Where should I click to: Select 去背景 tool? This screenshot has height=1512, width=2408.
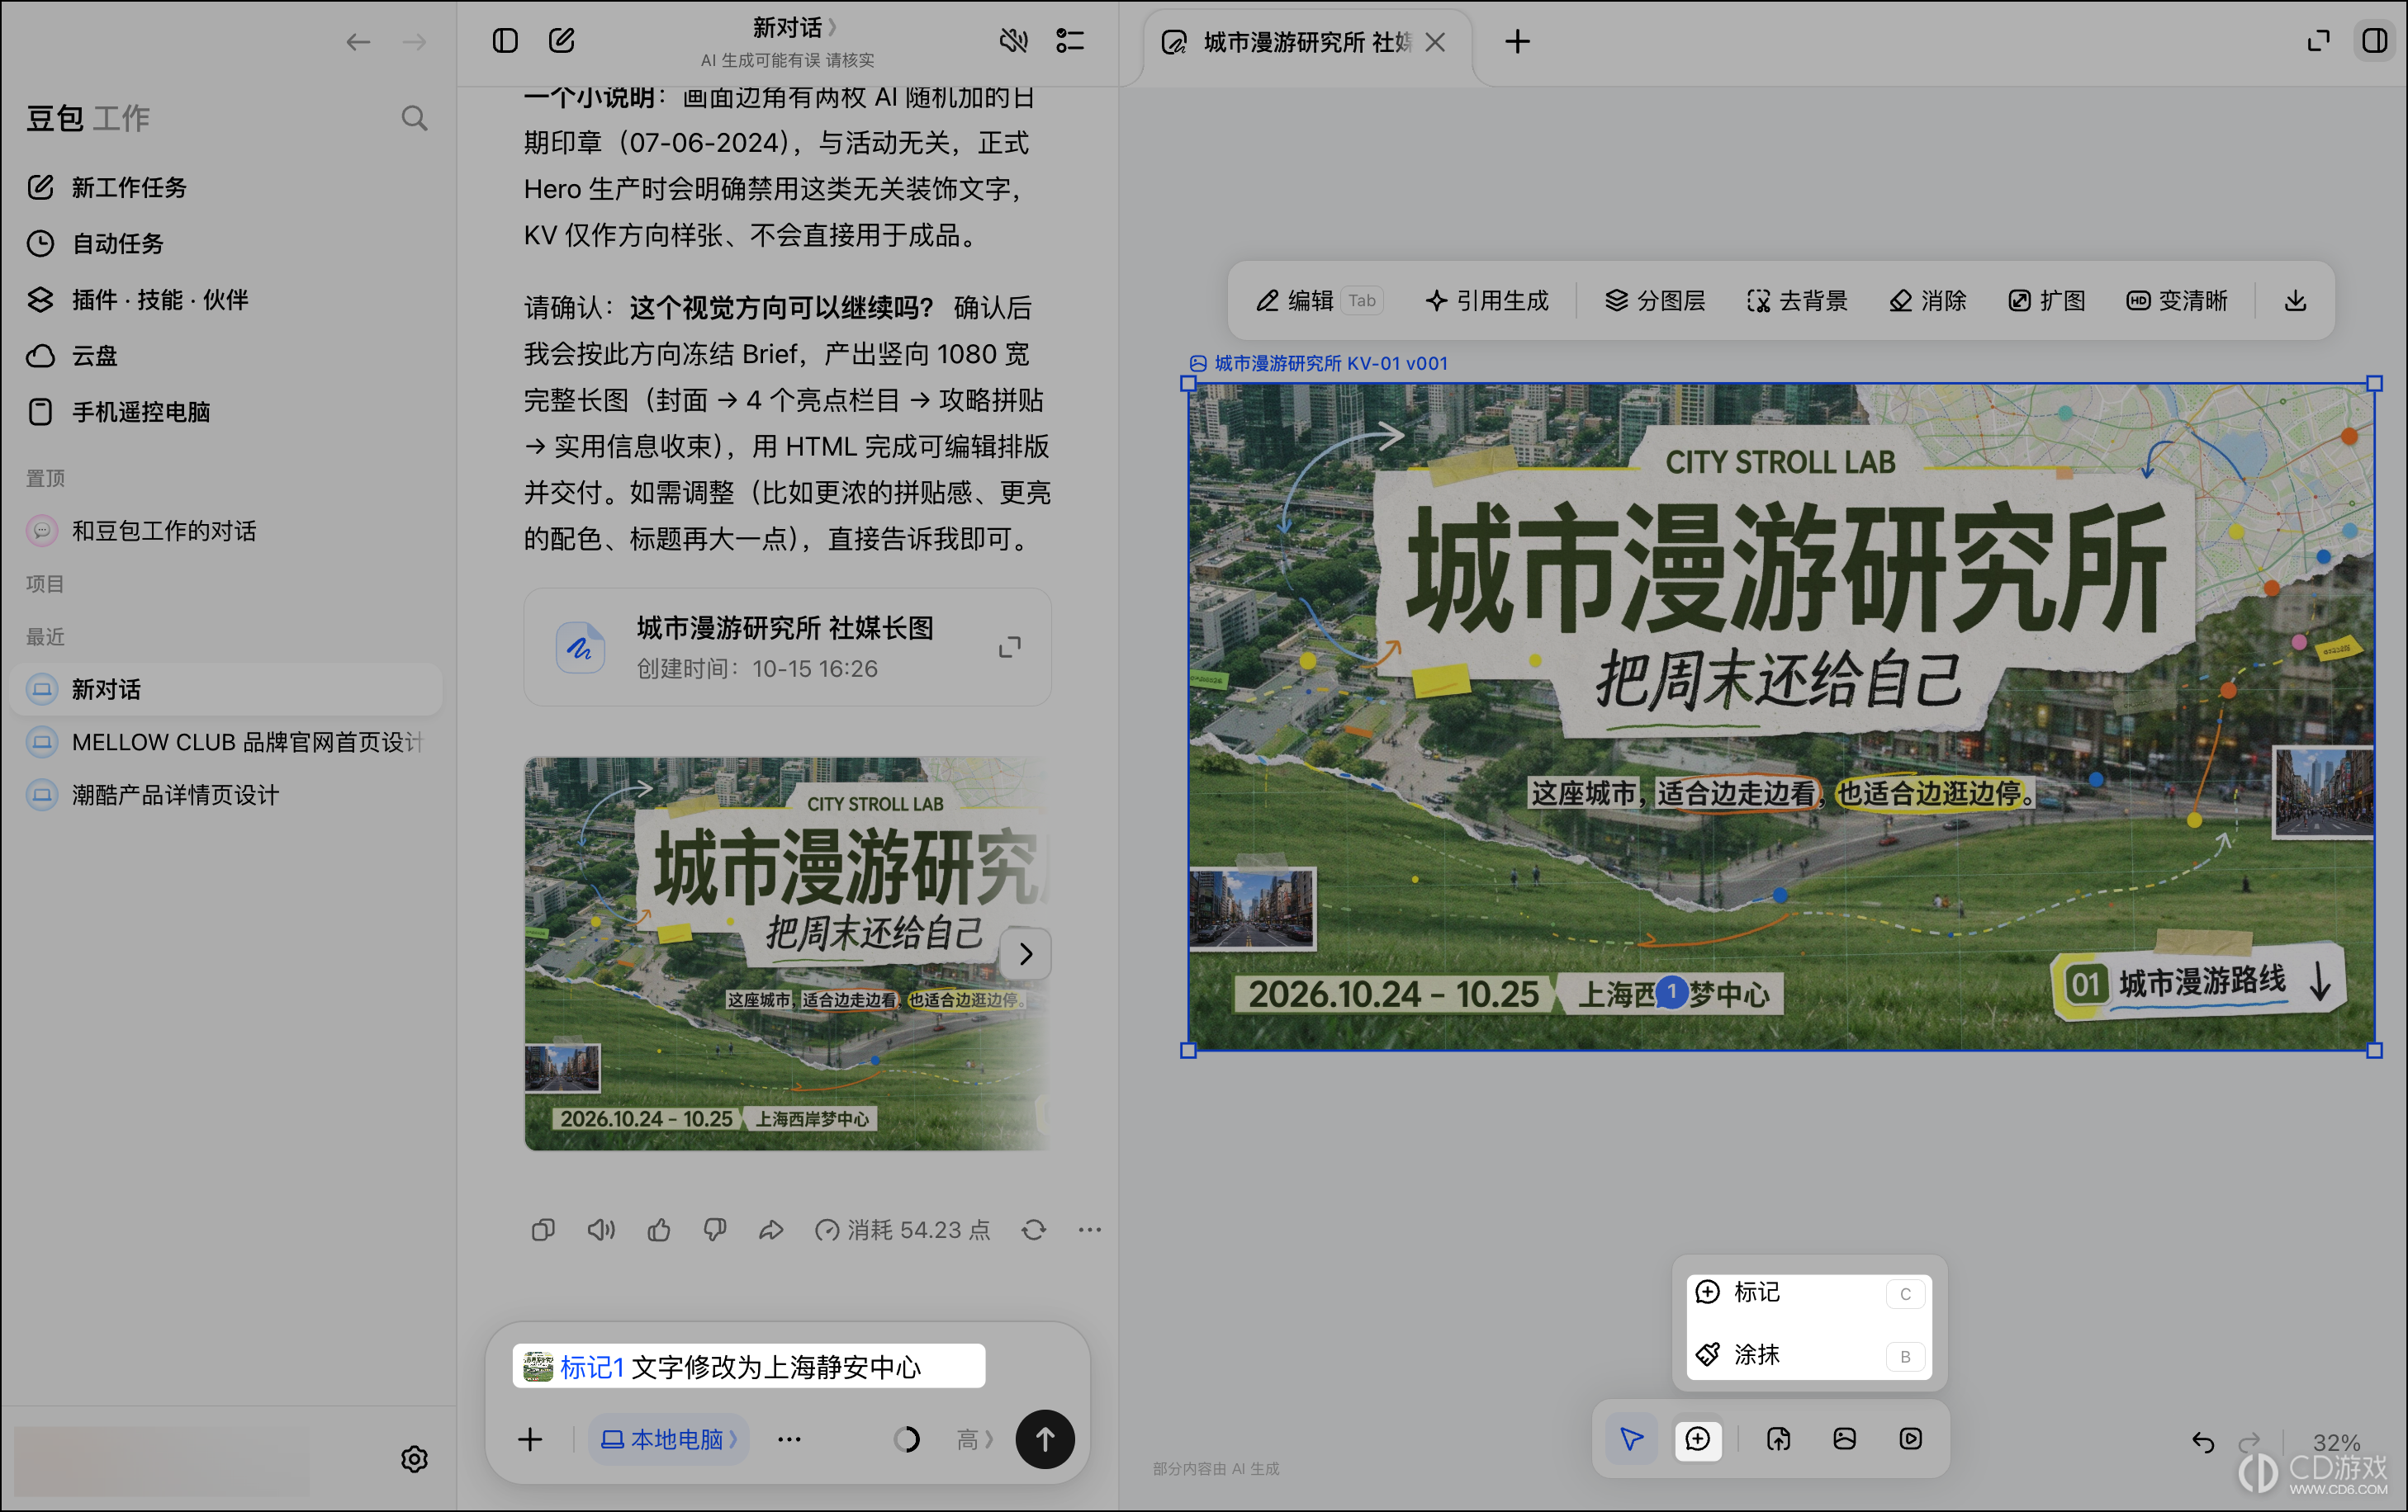[1797, 300]
